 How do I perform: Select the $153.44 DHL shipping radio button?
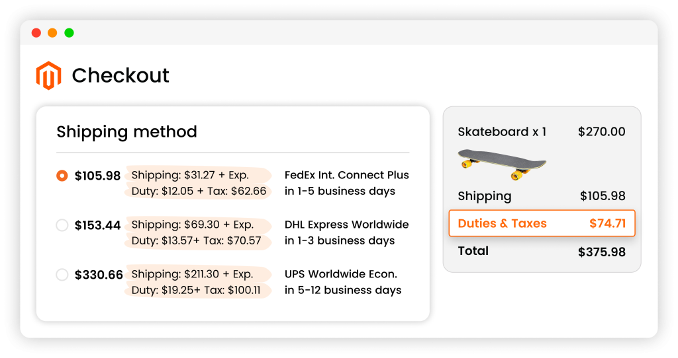point(62,225)
